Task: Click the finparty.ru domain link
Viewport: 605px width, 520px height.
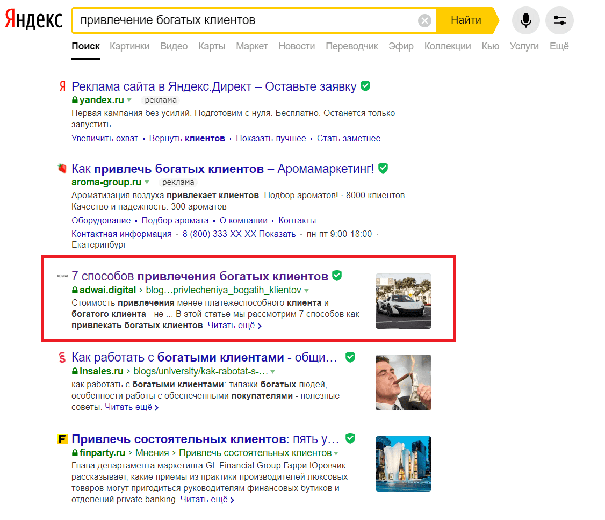Action: coord(102,453)
